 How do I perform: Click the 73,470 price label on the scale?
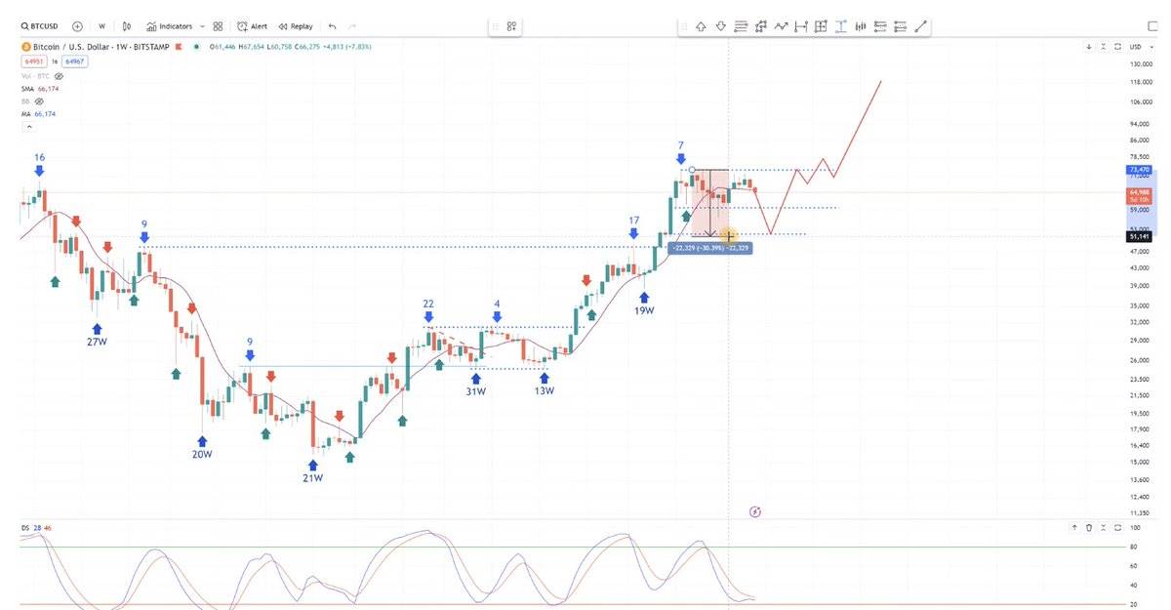point(1138,170)
